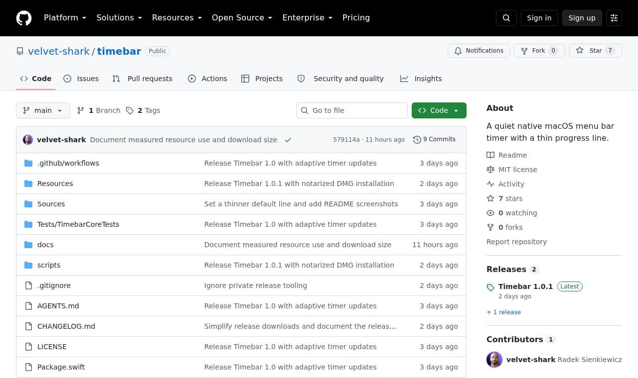Expand the Resources header menu
638x378 pixels.
(x=177, y=18)
